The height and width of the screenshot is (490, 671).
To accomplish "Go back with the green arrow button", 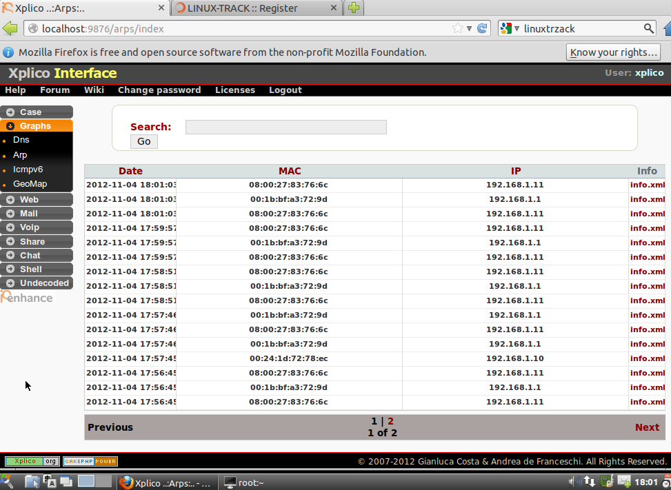I will pos(10,29).
